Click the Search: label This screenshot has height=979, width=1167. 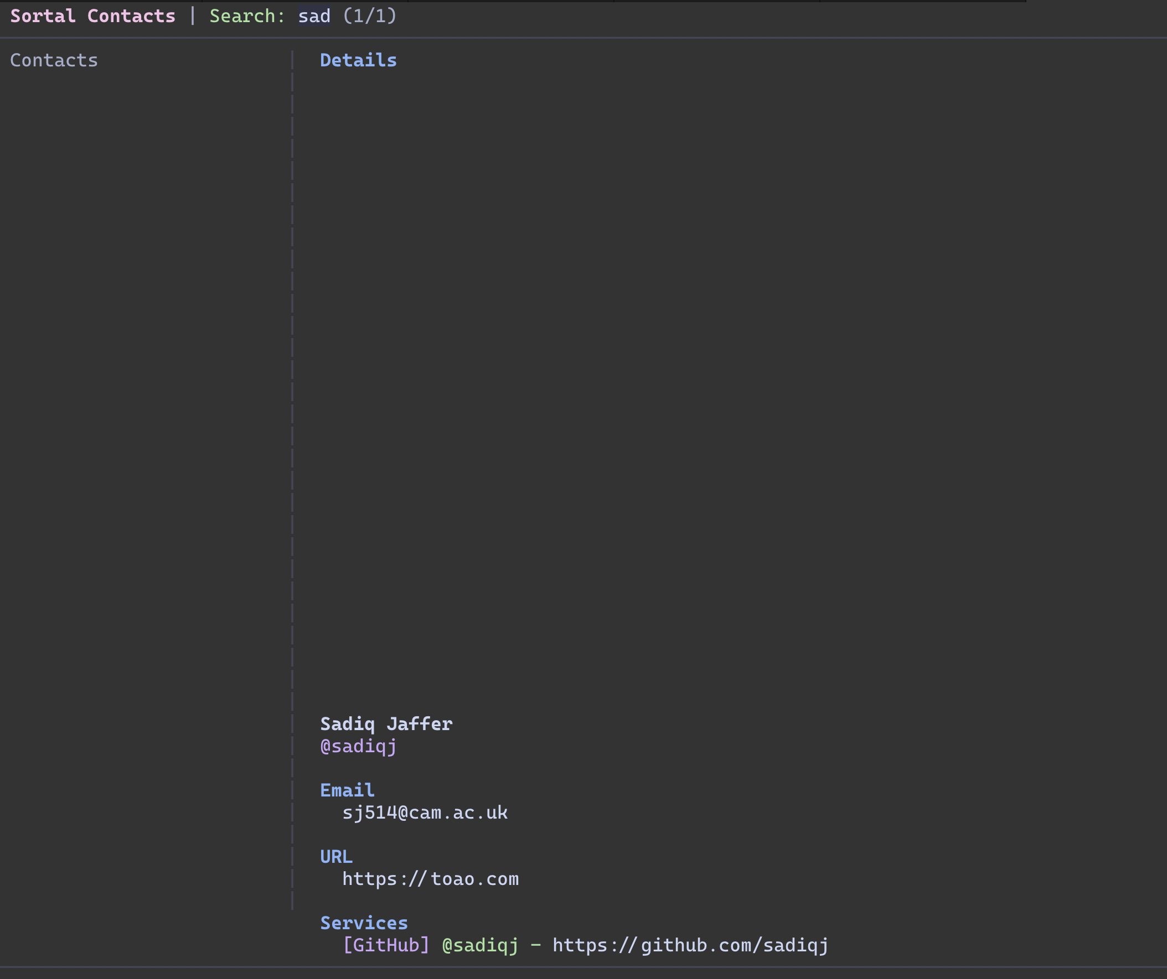pyautogui.click(x=247, y=15)
